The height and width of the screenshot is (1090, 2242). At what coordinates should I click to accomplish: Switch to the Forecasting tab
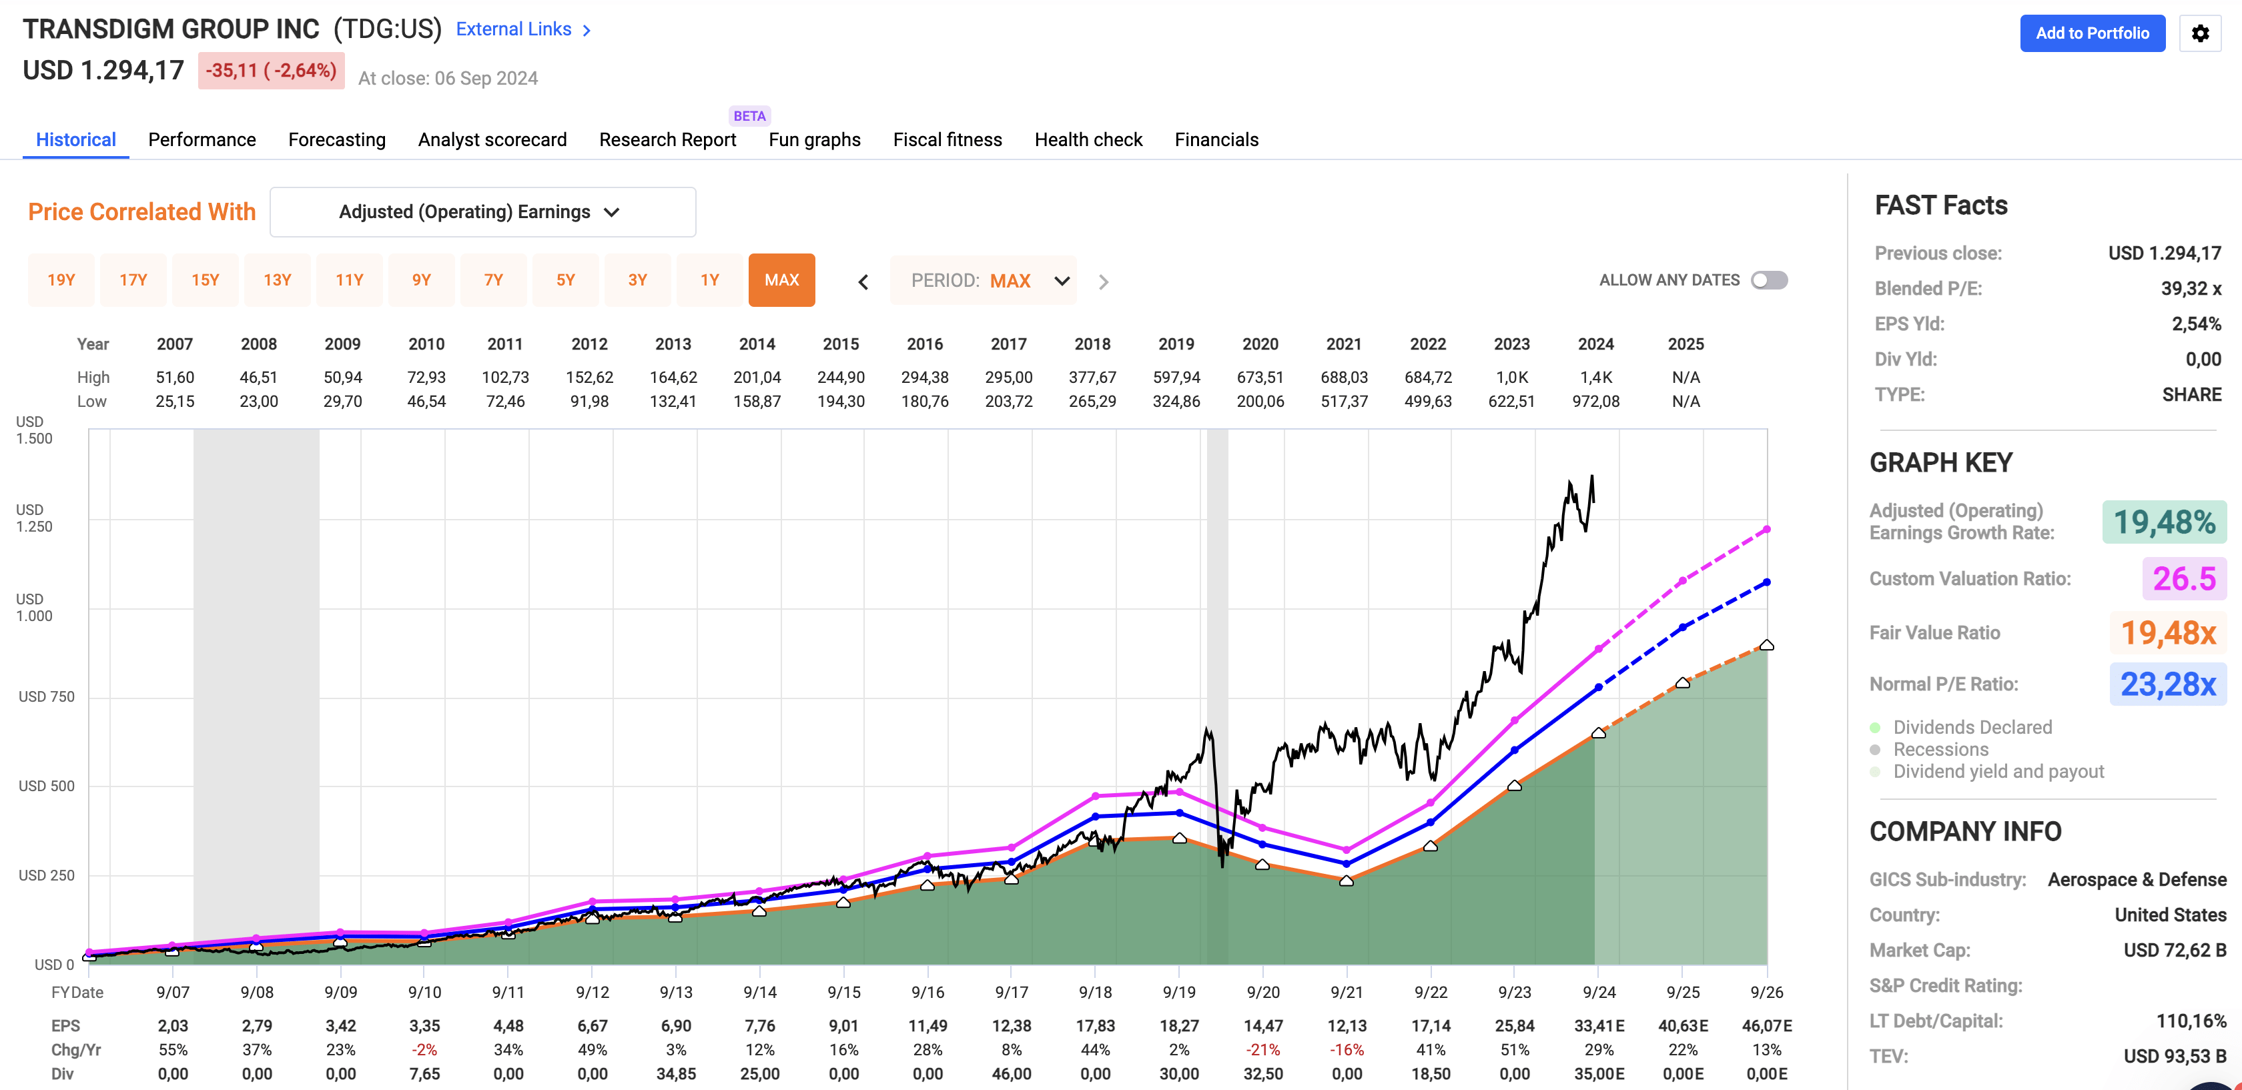[x=337, y=139]
